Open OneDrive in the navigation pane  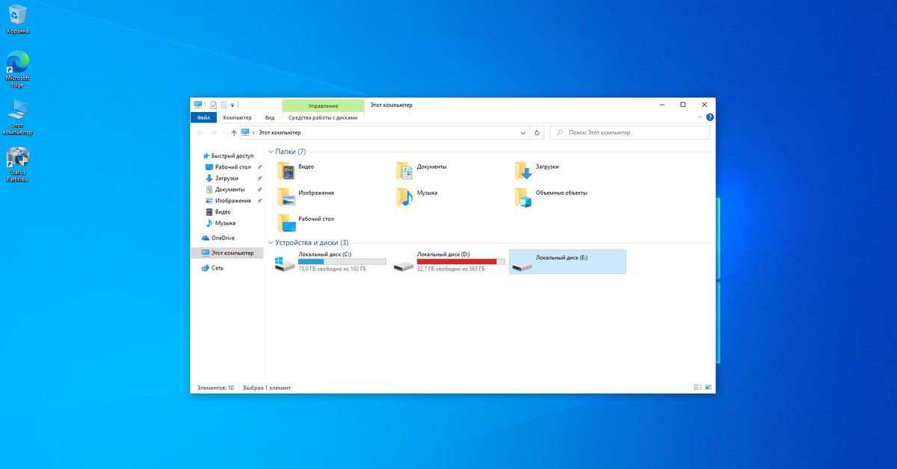click(x=222, y=238)
